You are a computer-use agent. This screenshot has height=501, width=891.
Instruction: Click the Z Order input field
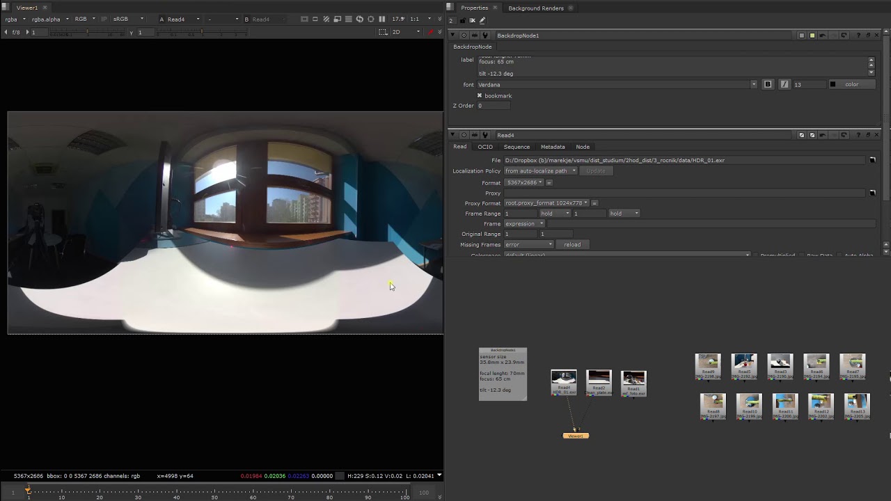tap(493, 106)
